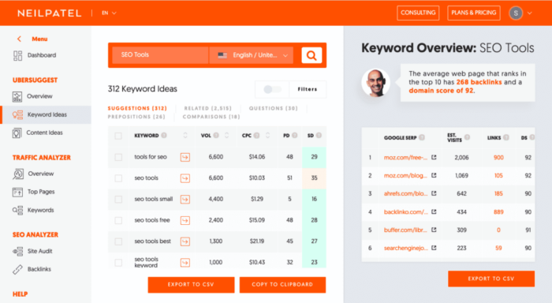The image size is (552, 303).
Task: Click Copy to Clipboard button
Action: (282, 285)
